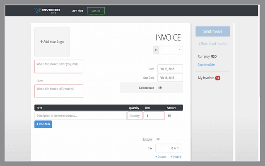
Task: Add a Discount to the invoice
Action: (161, 157)
